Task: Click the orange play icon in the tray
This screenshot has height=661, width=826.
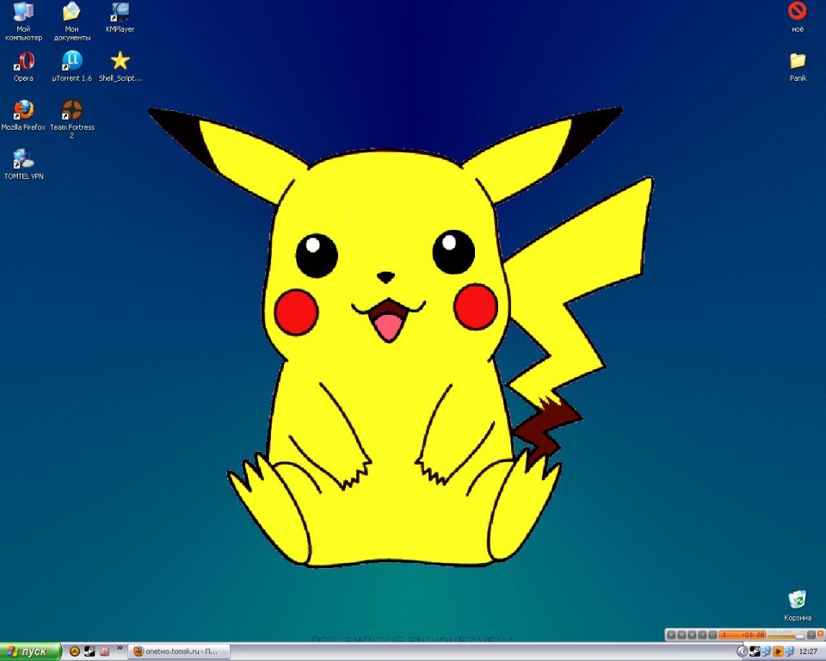Action: click(x=778, y=652)
